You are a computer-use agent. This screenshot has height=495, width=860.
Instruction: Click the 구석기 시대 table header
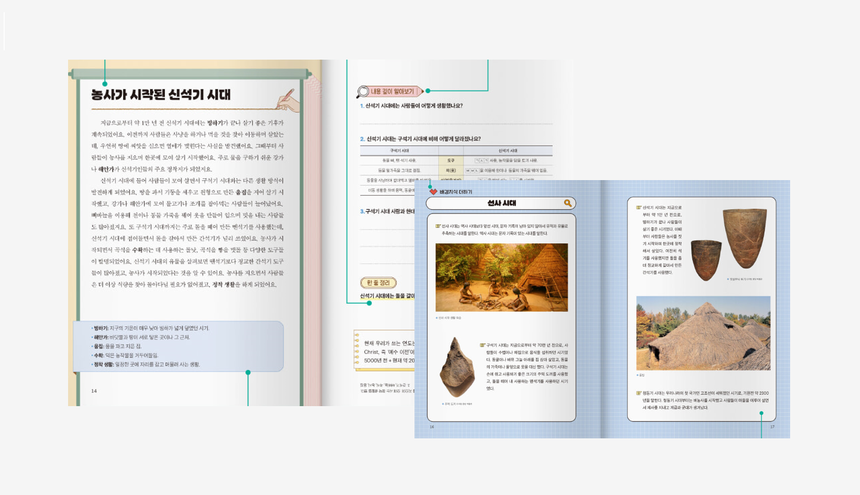click(x=399, y=151)
